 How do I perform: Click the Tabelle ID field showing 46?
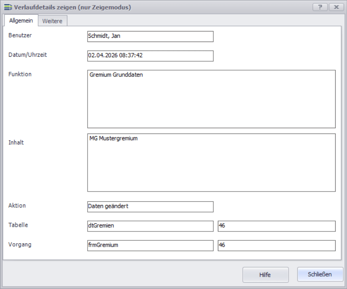click(x=276, y=226)
